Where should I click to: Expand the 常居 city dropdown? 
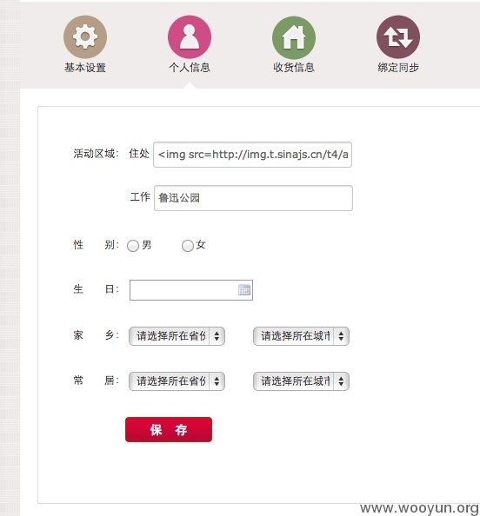pos(301,381)
